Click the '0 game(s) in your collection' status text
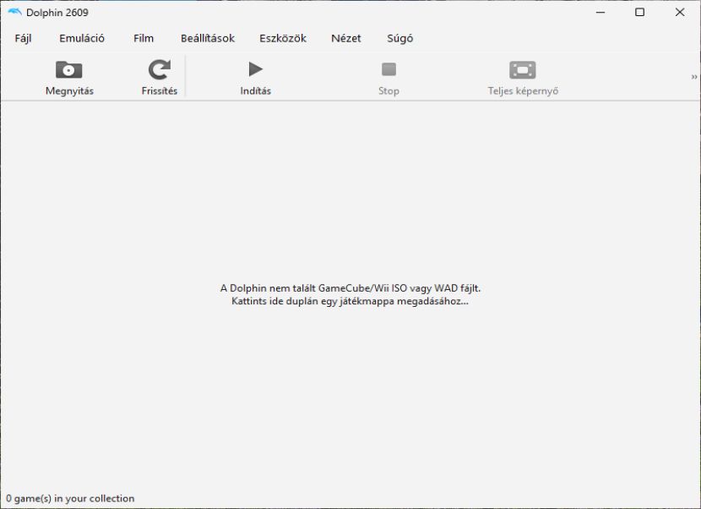This screenshot has height=509, width=701. [70, 498]
